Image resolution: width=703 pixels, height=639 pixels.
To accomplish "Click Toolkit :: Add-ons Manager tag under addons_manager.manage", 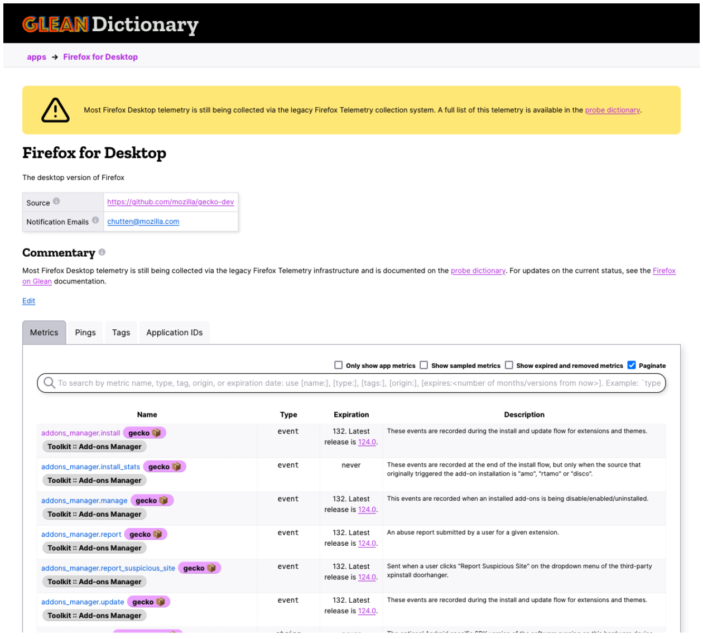I will [x=94, y=515].
